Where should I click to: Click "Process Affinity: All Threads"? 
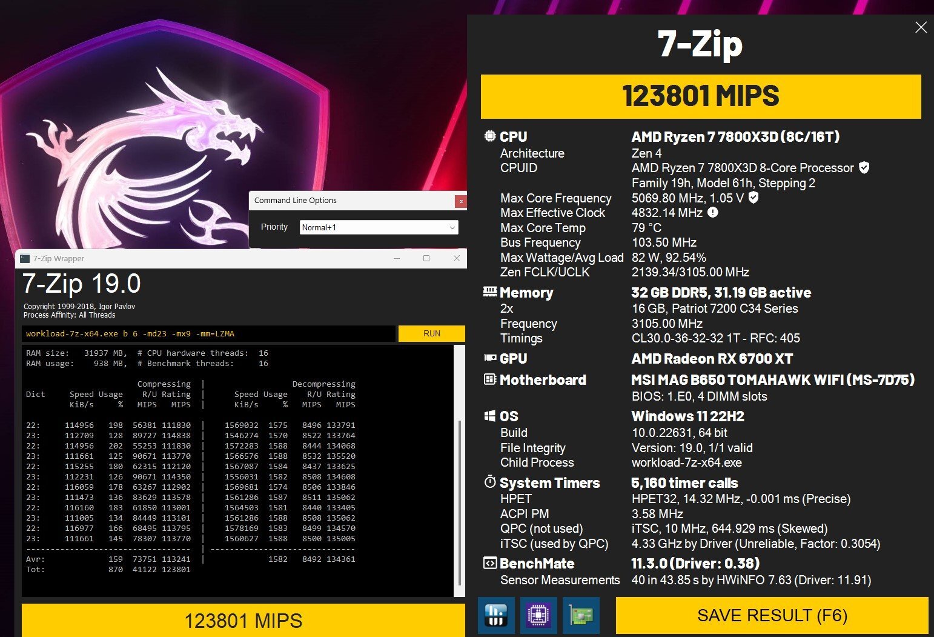tap(70, 315)
